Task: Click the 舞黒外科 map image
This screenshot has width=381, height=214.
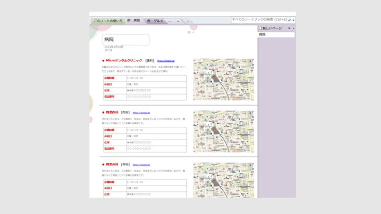Action: point(223,180)
